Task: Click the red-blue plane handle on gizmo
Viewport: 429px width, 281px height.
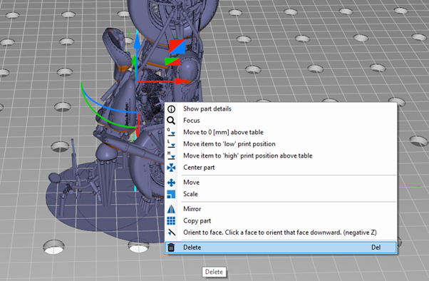Action: click(177, 46)
